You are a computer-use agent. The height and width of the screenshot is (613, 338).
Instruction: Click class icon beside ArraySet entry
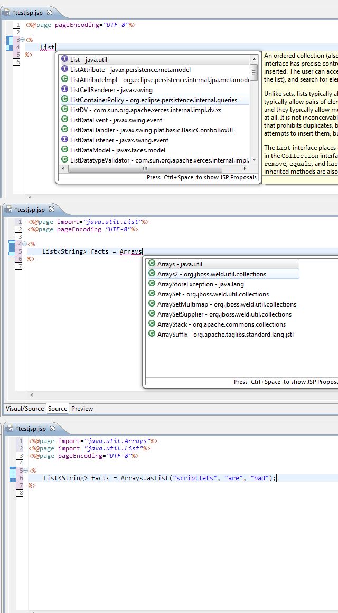point(152,294)
